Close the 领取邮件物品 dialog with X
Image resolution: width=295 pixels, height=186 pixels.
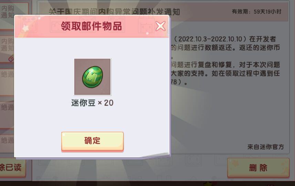[160, 26]
